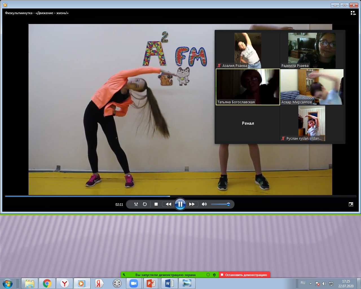This screenshot has width=361, height=289.
Task: Show hidden system tray icons
Action: click(x=311, y=284)
